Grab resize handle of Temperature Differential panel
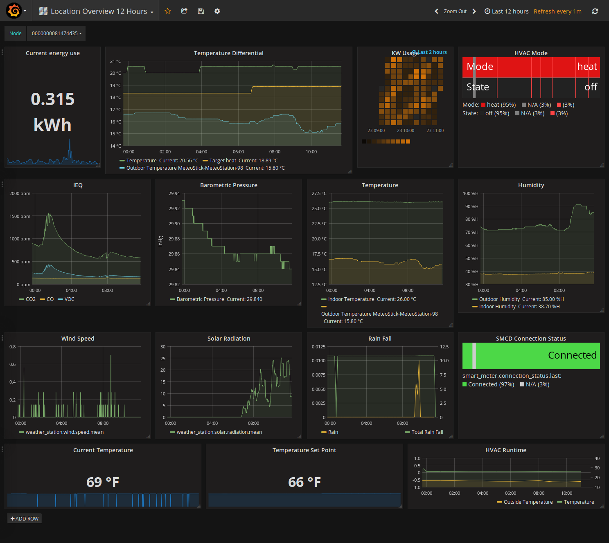609x543 pixels. pyautogui.click(x=350, y=172)
